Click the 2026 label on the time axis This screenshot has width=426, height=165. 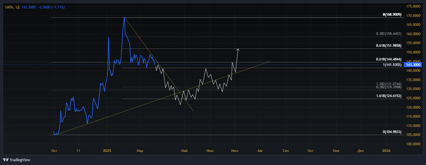(x=386, y=151)
